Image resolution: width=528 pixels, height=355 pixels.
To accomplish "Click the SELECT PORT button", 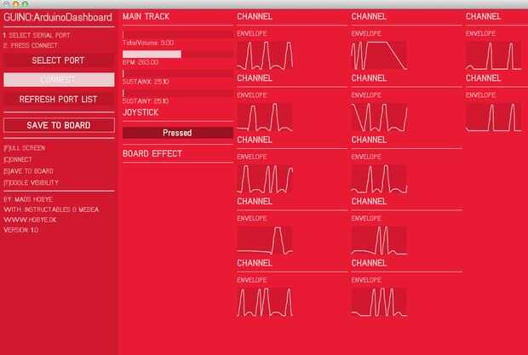I will [59, 60].
